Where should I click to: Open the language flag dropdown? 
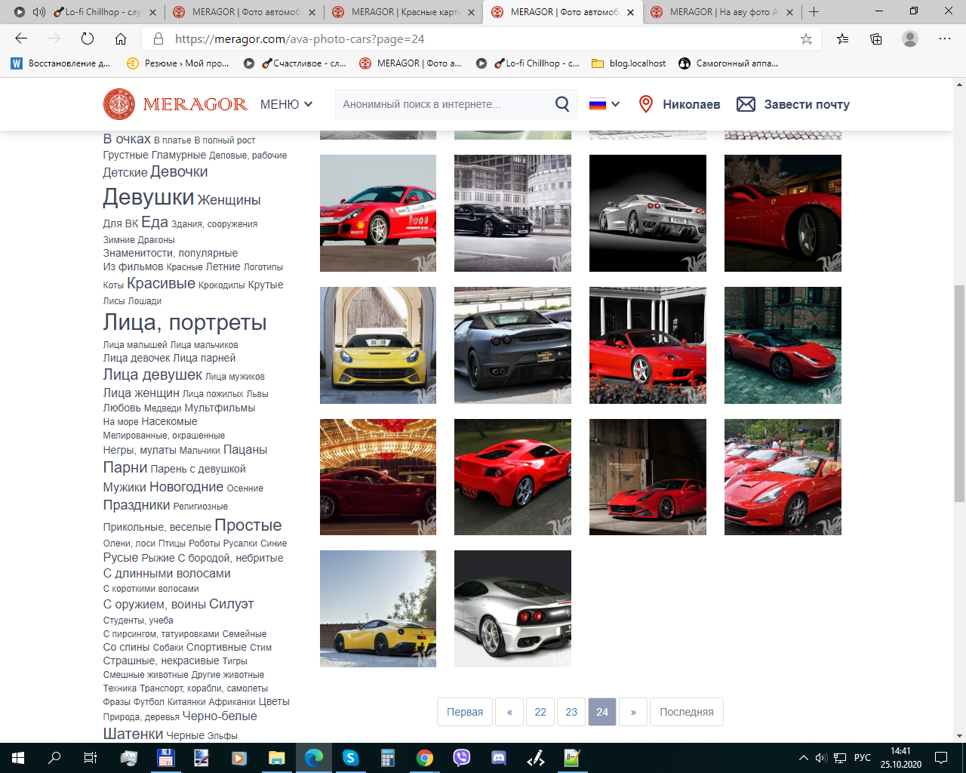click(x=605, y=104)
